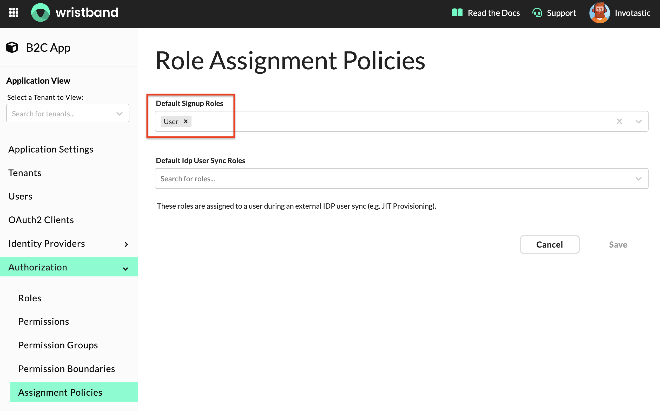Image resolution: width=660 pixels, height=411 pixels.
Task: Click the Save button
Action: coord(618,244)
